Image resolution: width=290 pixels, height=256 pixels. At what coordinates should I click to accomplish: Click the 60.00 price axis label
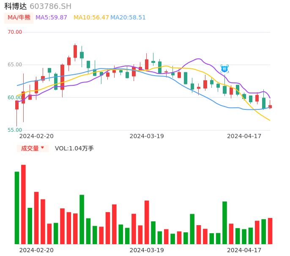(x=15, y=98)
